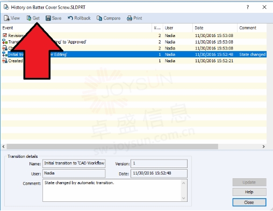The height and width of the screenshot is (211, 273).
Task: Click the User column header
Action: [178, 28]
